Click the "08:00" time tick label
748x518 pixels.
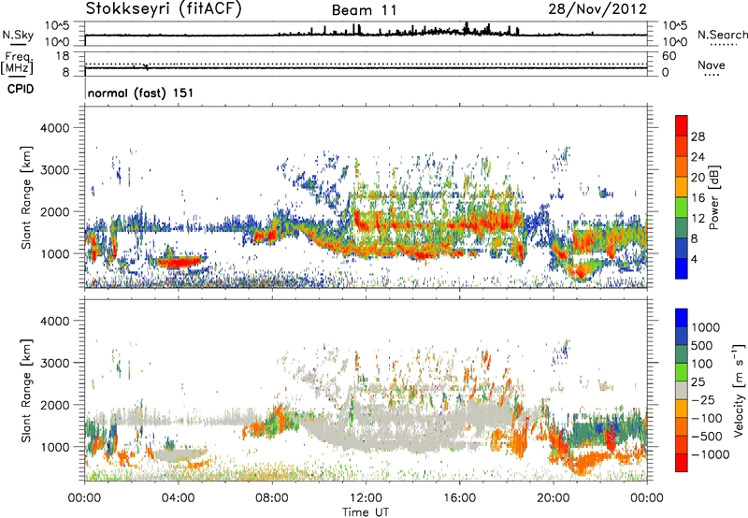(271, 498)
